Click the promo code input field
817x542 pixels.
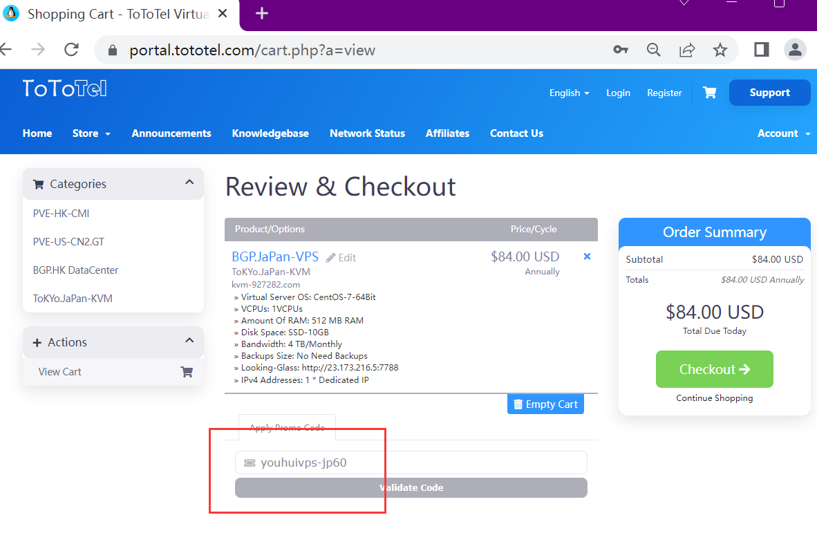pyautogui.click(x=411, y=462)
